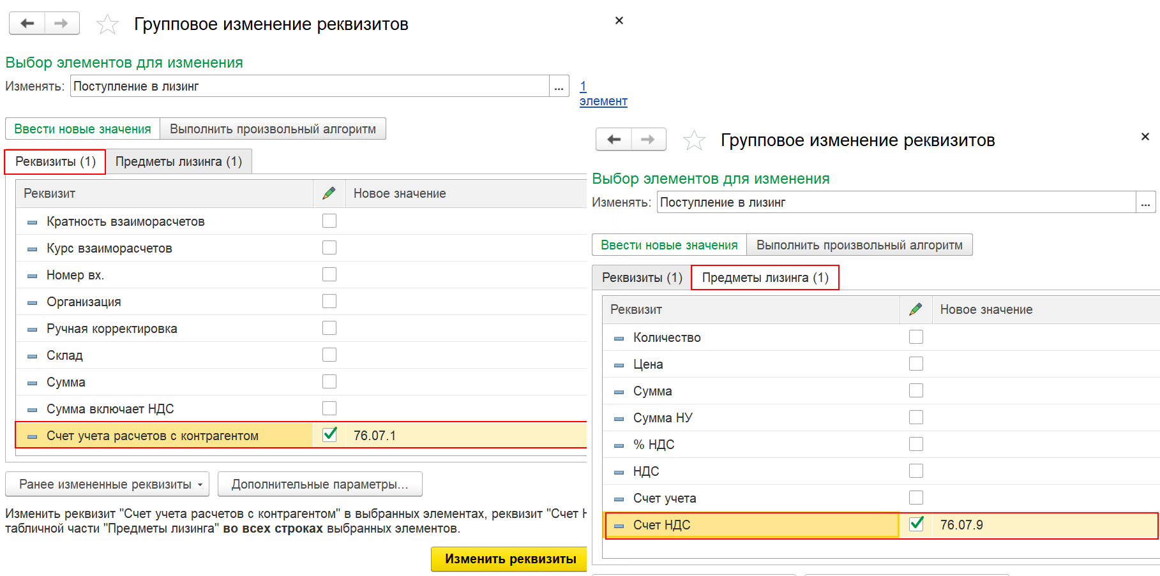This screenshot has width=1160, height=576.
Task: Uncheck Счет учета расчетов с контрагентом
Action: click(329, 434)
